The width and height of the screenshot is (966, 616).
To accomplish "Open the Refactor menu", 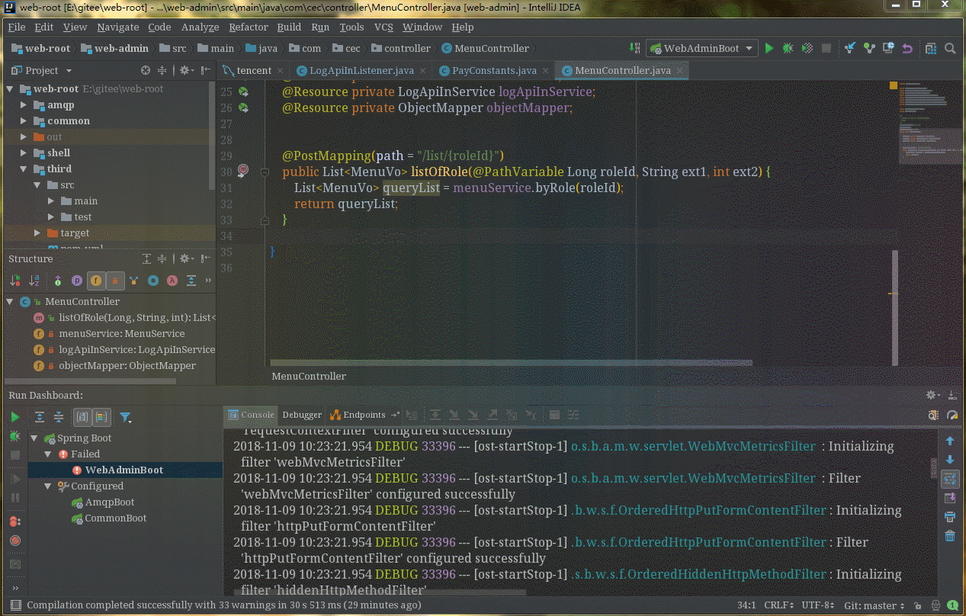I will 249,27.
